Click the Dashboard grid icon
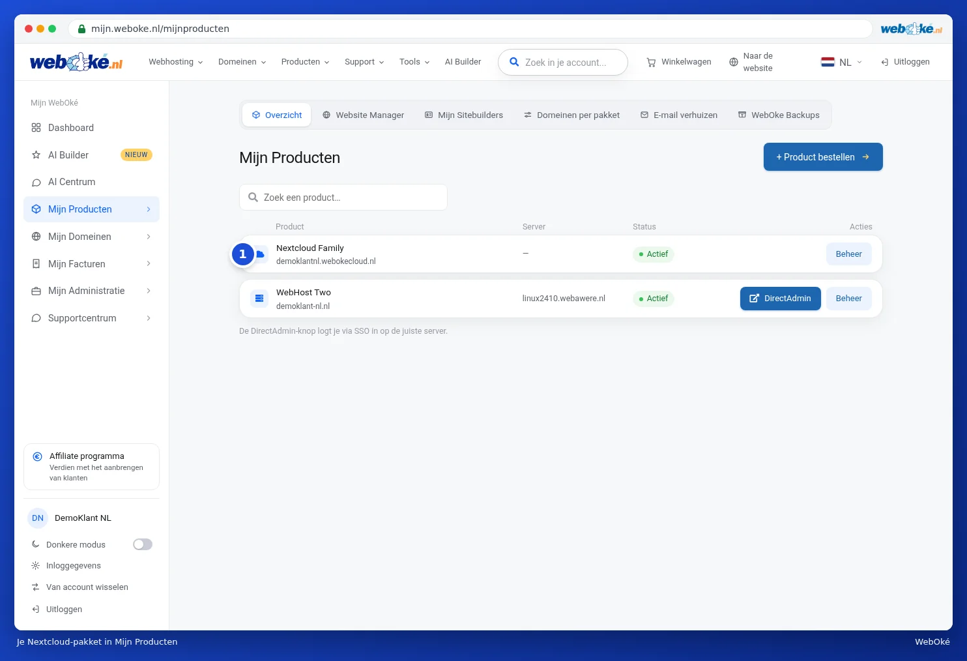Image resolution: width=967 pixels, height=661 pixels. pos(36,128)
